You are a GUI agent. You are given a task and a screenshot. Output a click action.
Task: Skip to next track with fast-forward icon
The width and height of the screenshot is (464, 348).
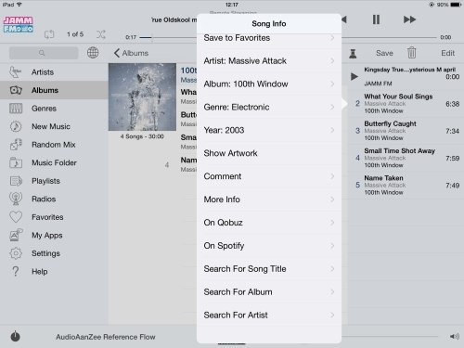(409, 19)
